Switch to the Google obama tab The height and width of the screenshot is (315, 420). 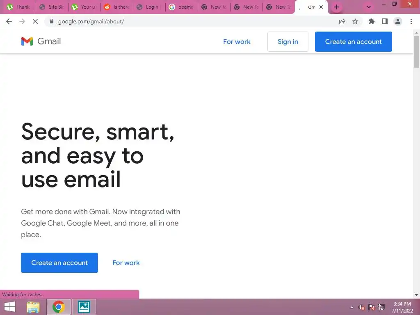point(182,7)
